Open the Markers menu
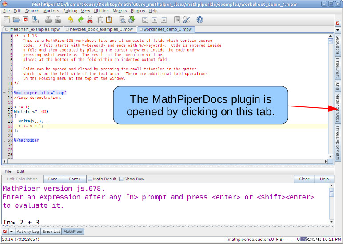The width and height of the screenshot is (343, 244). [51, 11]
